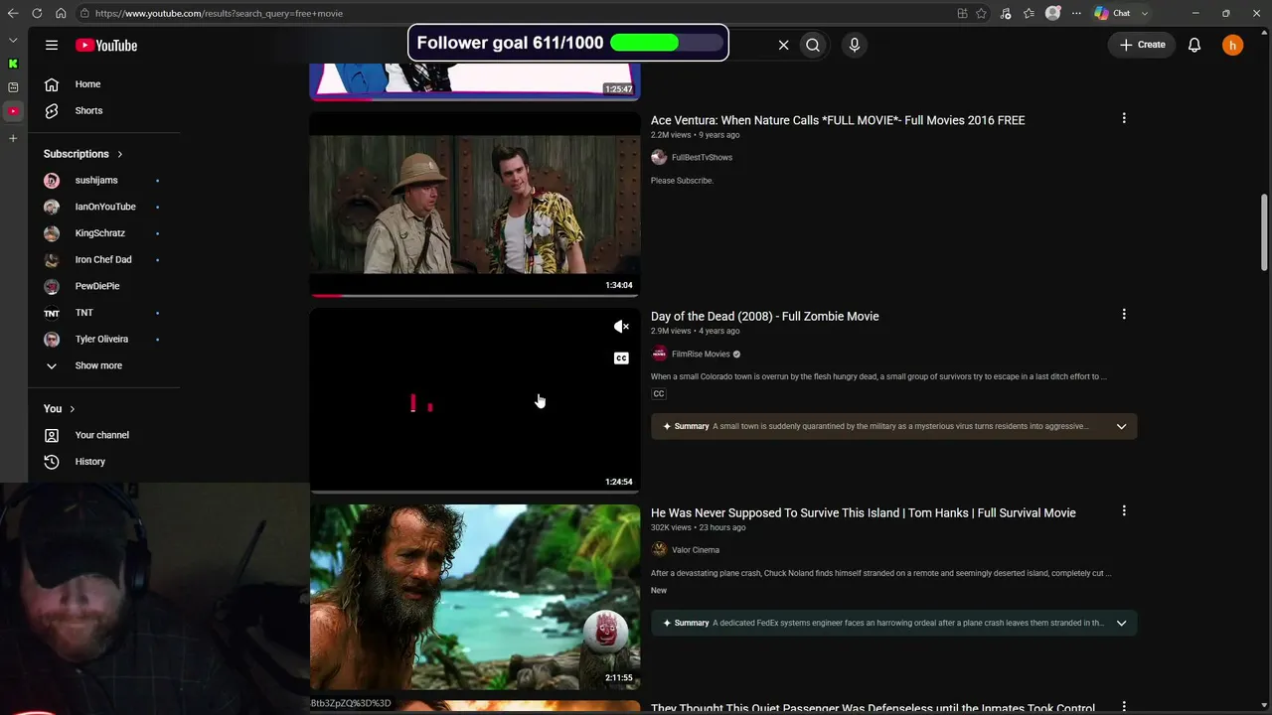Click the CC badge under Day of the Dead
The height and width of the screenshot is (715, 1272).
[658, 394]
